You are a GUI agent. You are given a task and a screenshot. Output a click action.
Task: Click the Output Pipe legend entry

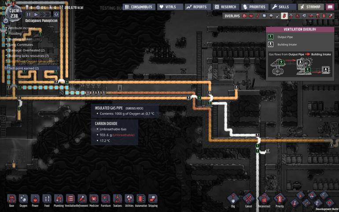click(x=285, y=37)
